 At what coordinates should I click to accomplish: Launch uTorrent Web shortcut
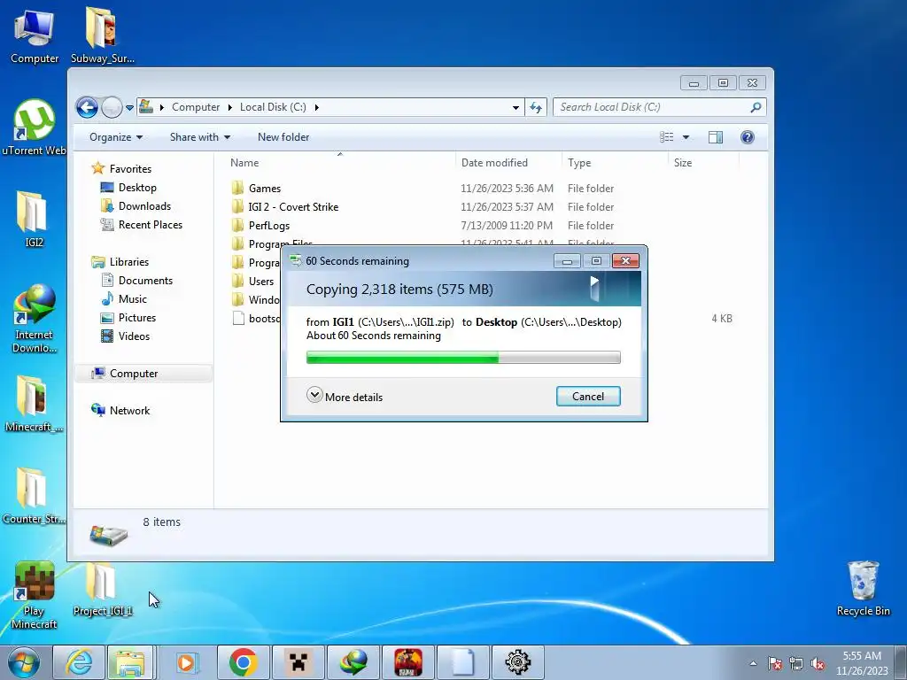coord(35,128)
